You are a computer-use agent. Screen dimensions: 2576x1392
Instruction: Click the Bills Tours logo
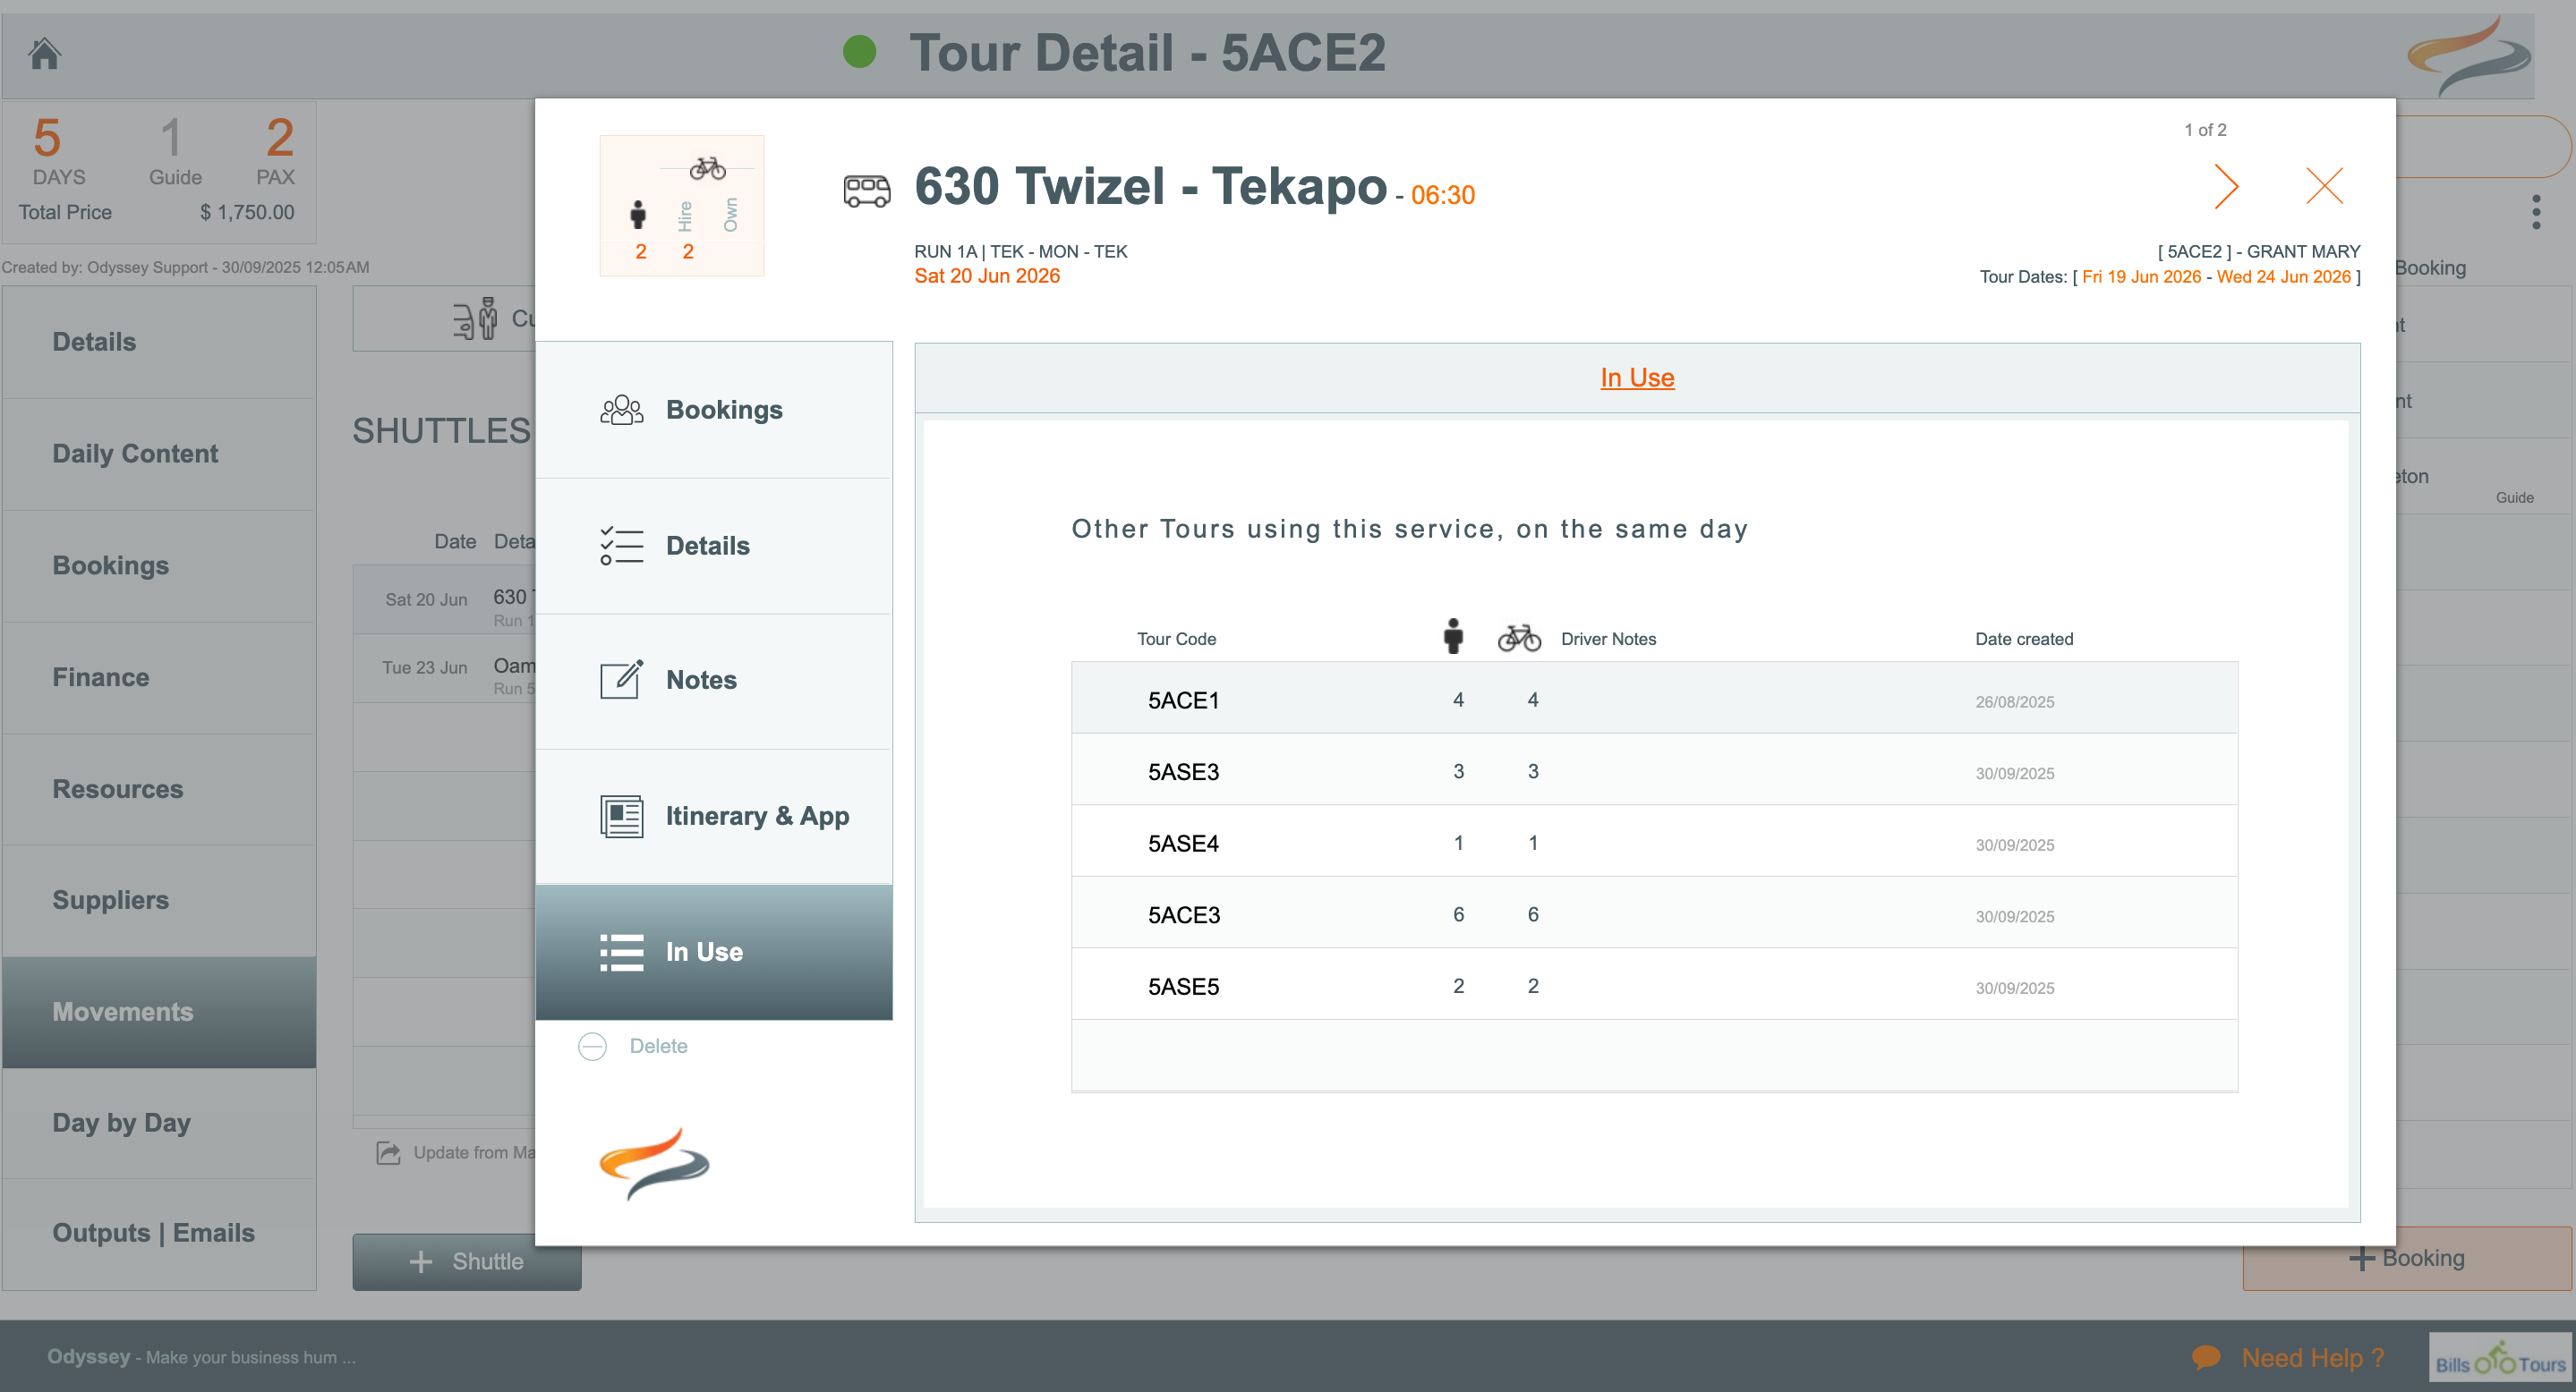coord(2499,1358)
